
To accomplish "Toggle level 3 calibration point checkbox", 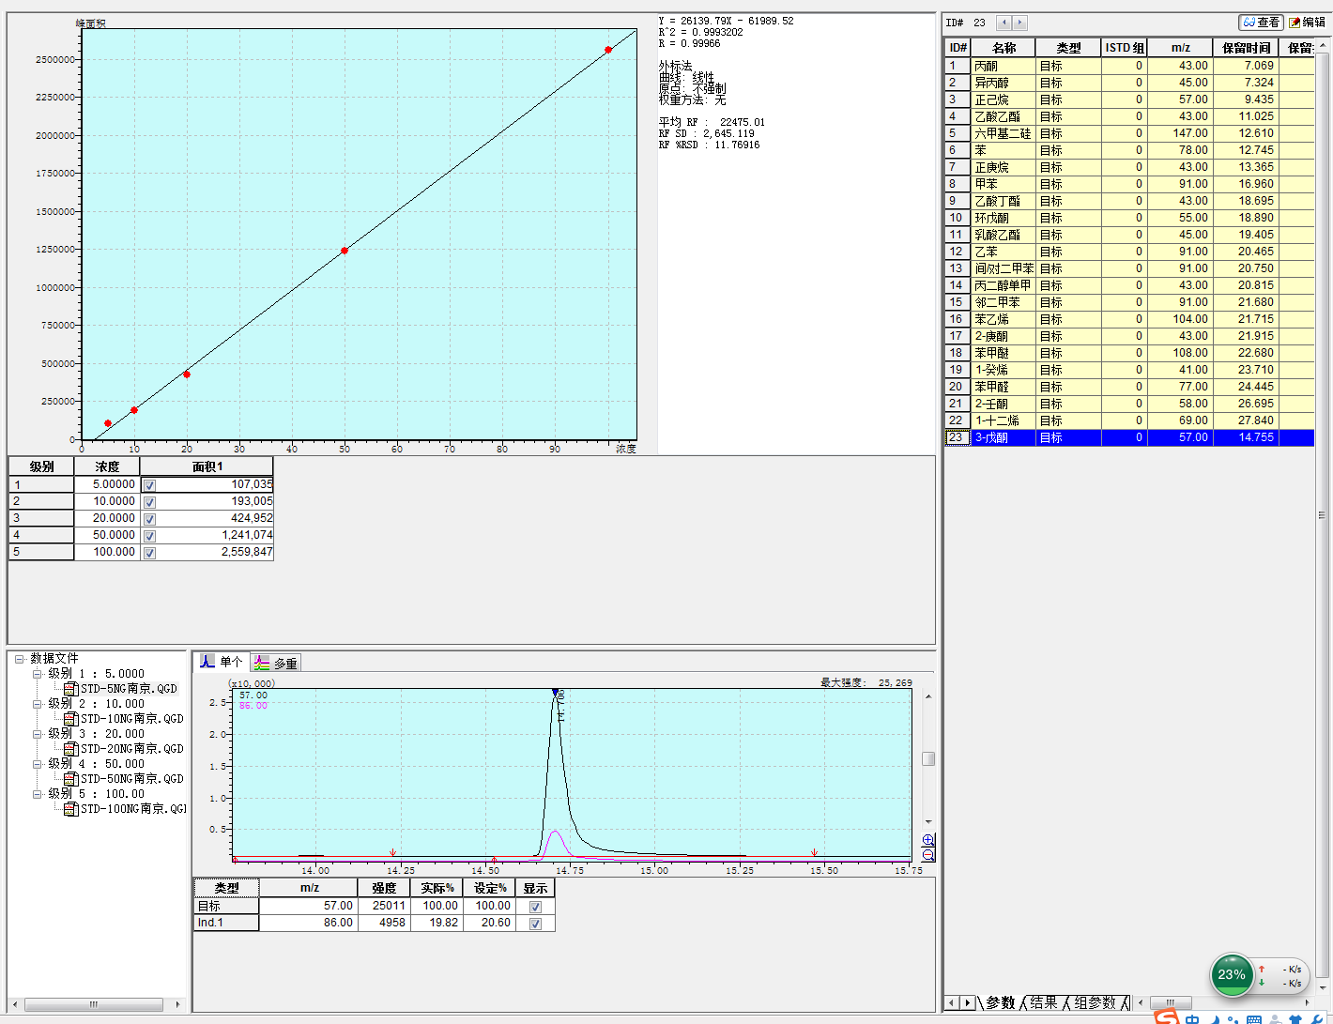I will tap(149, 519).
